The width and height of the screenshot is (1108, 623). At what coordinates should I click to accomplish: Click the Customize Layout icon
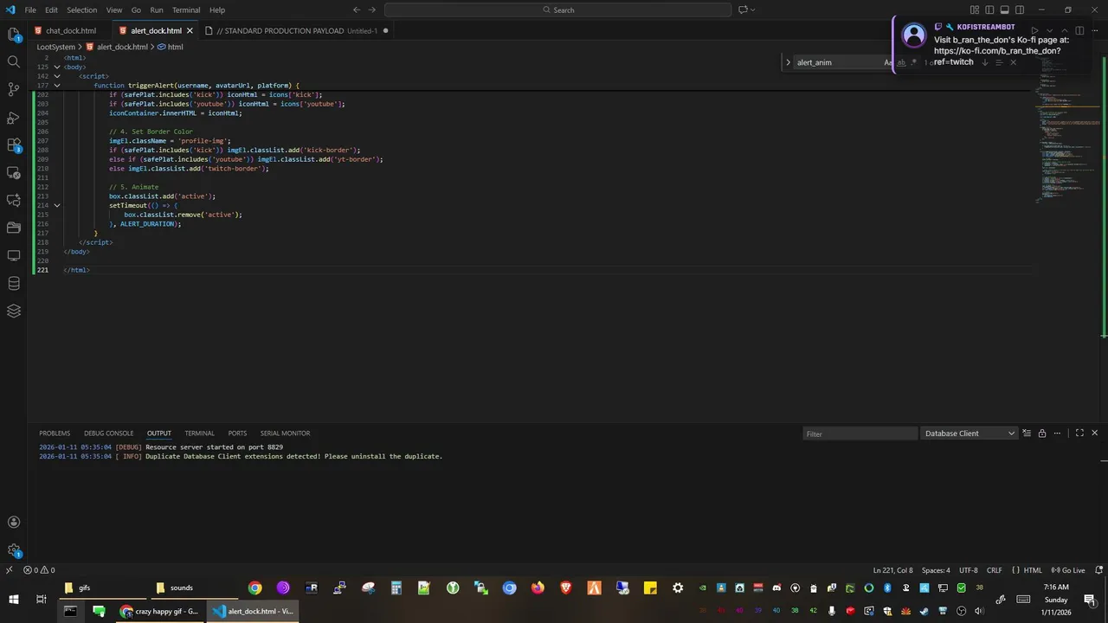pyautogui.click(x=975, y=10)
